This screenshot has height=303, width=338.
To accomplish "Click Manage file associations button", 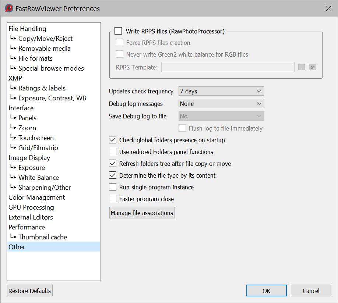I will pyautogui.click(x=142, y=213).
